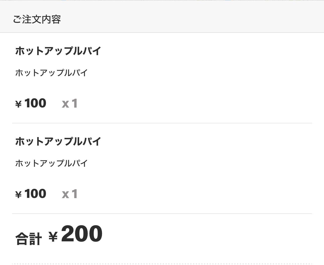
Task: Click the divider line above the 合計 total
Action: (162, 214)
